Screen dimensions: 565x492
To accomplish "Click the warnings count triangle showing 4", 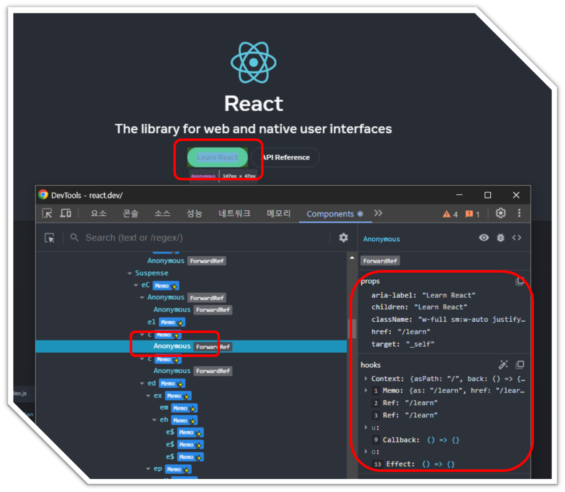I will 450,214.
